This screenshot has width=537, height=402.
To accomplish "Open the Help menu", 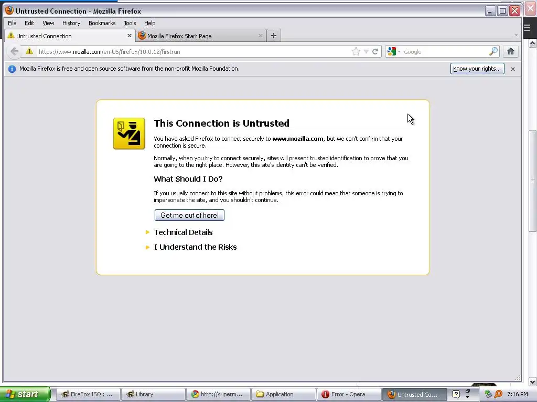I will pos(149,23).
